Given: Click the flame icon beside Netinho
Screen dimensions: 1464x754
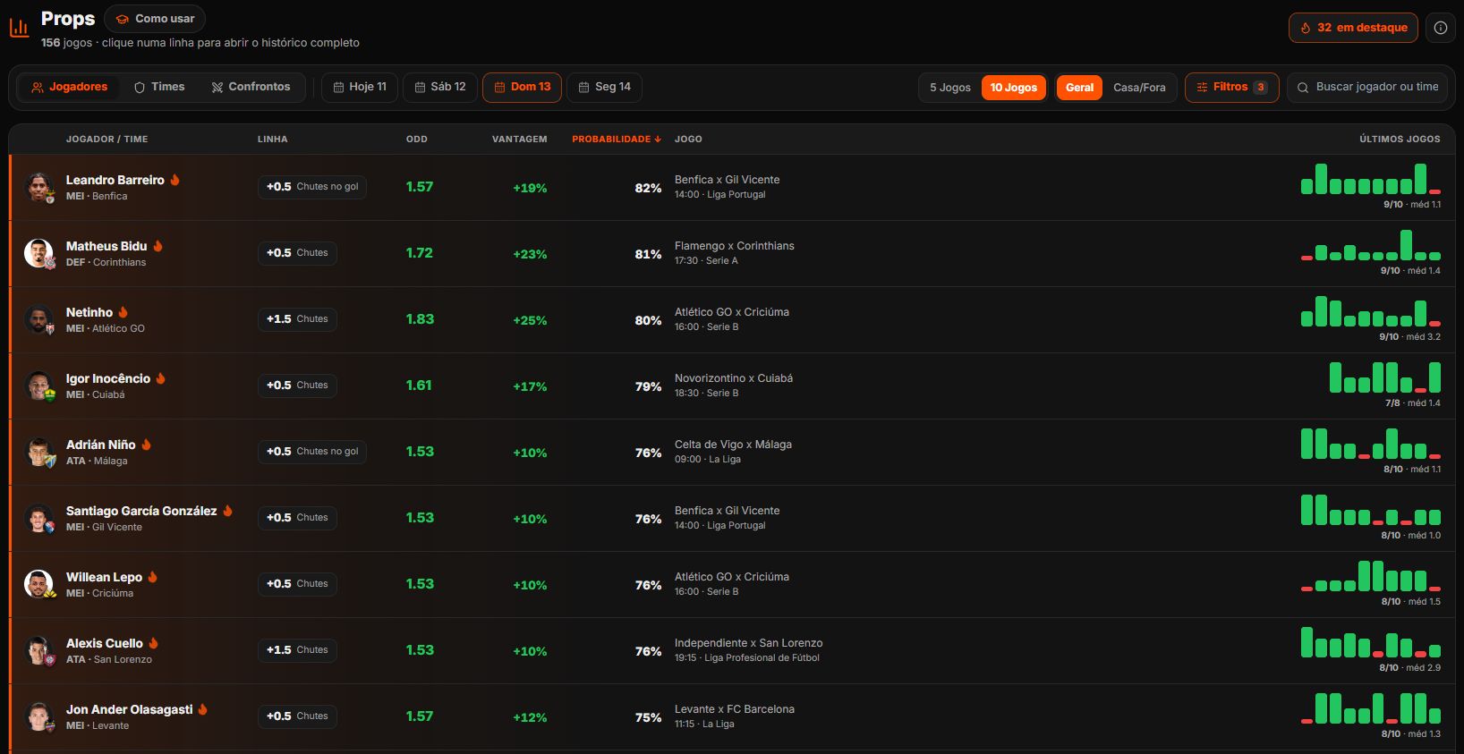Looking at the screenshot, I should click(x=123, y=312).
